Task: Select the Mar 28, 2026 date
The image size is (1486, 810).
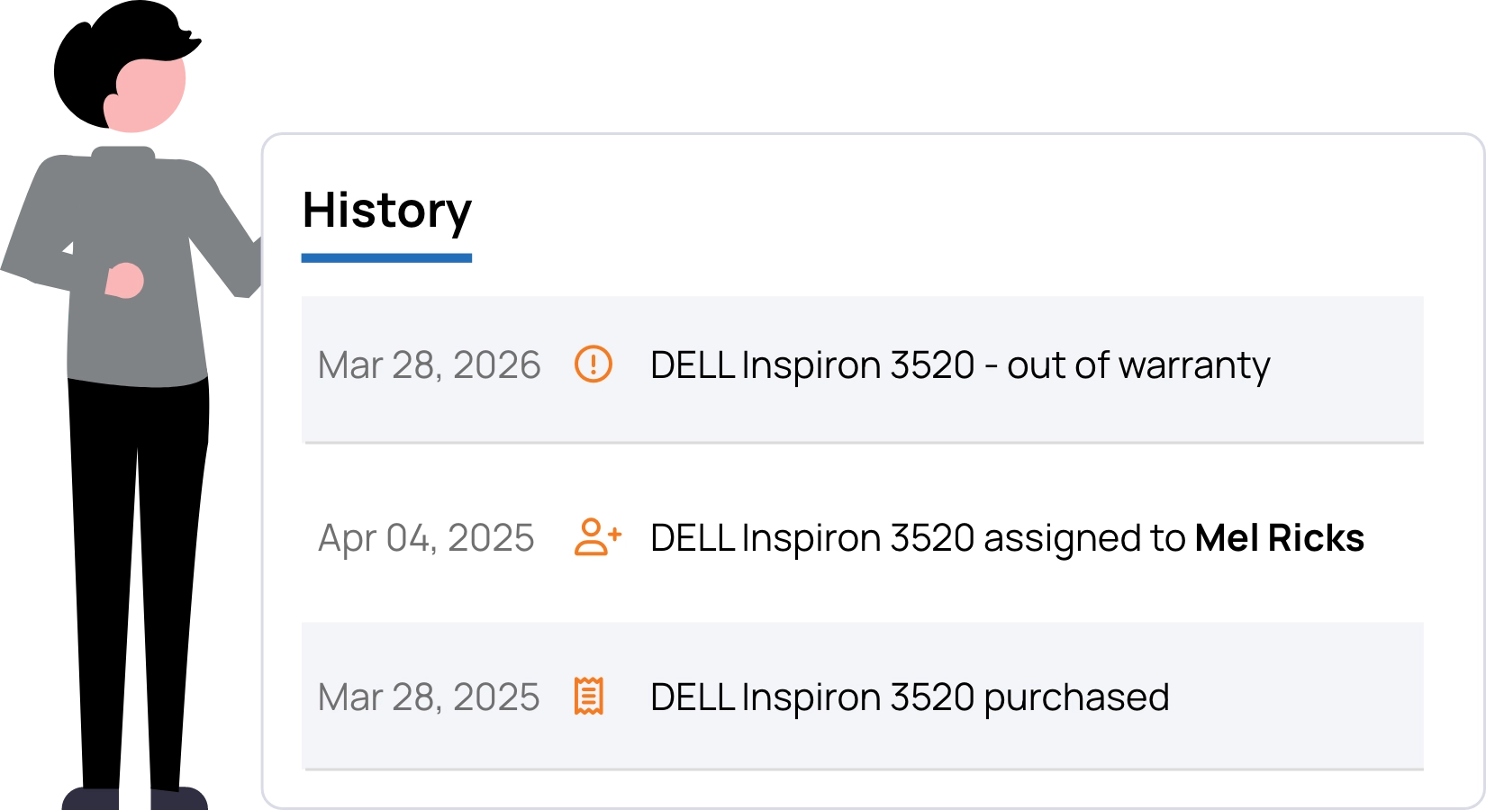Action: click(x=429, y=365)
